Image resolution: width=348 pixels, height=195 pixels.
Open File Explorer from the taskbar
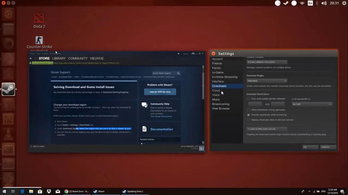(x=31, y=191)
